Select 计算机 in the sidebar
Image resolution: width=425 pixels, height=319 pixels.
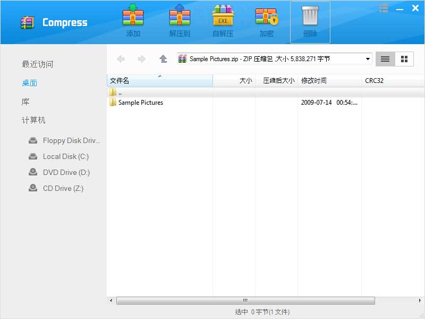(x=33, y=120)
